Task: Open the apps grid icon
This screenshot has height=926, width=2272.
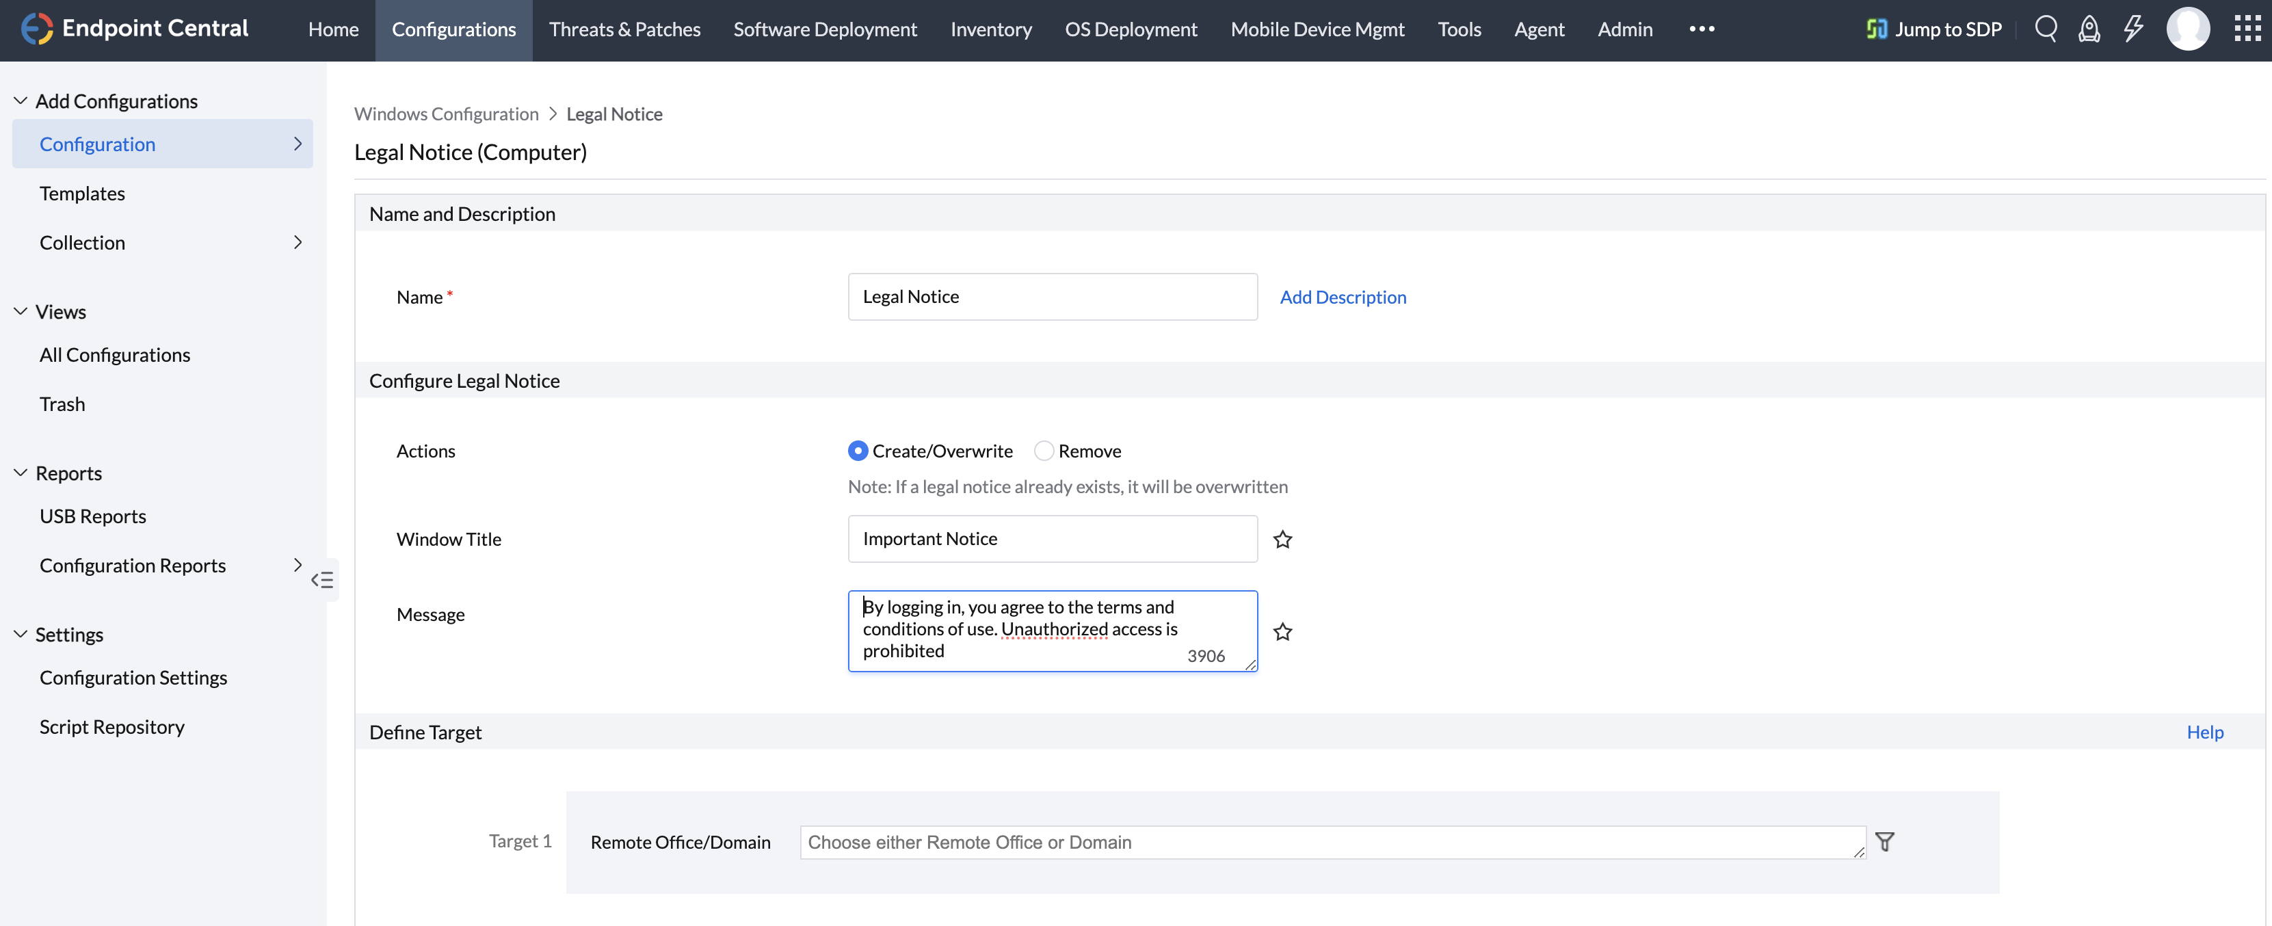Action: click(2247, 28)
